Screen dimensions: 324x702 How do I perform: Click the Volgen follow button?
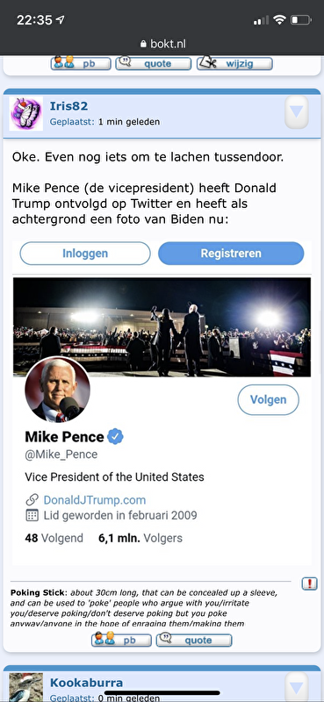tap(268, 399)
